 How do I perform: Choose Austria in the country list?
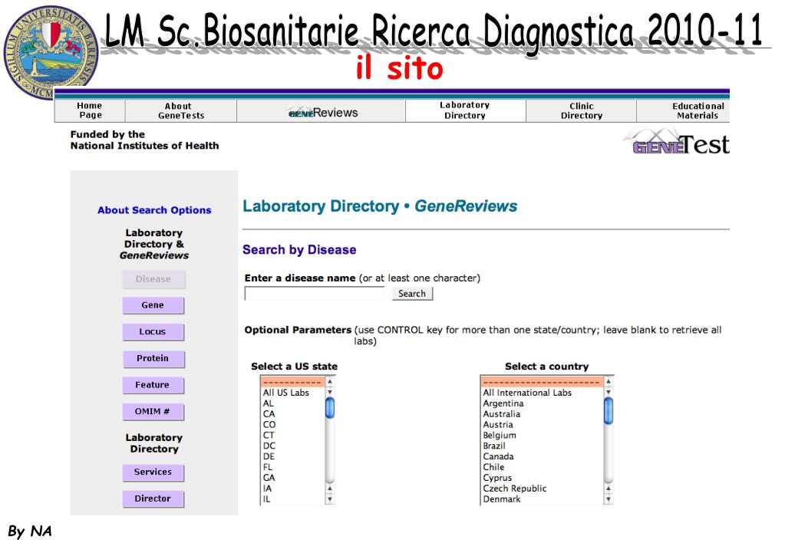[x=543, y=424]
